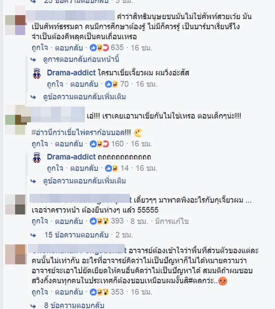Open Drama-addict avatar beside 'ถถถถ' reply
The height and width of the screenshot is (309, 275).
click(x=37, y=158)
